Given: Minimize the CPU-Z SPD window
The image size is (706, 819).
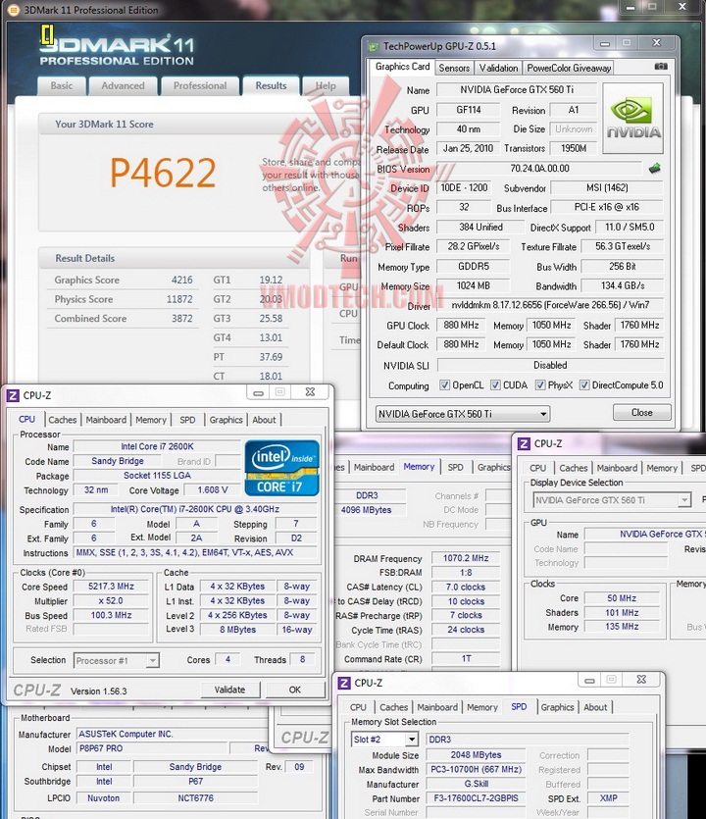Looking at the screenshot, I should pyautogui.click(x=589, y=680).
